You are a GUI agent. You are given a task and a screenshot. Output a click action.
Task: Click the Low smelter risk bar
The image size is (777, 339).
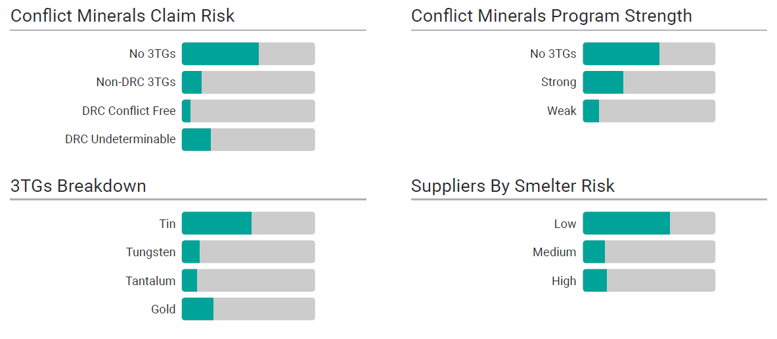tap(649, 223)
